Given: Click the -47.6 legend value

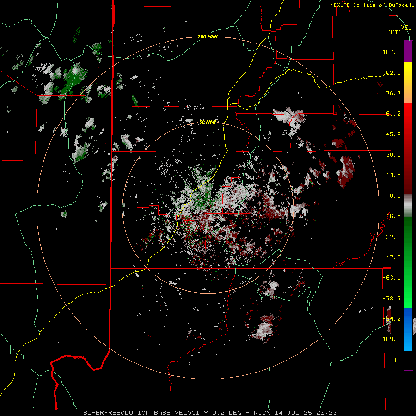Looking at the screenshot, I should [392, 257].
